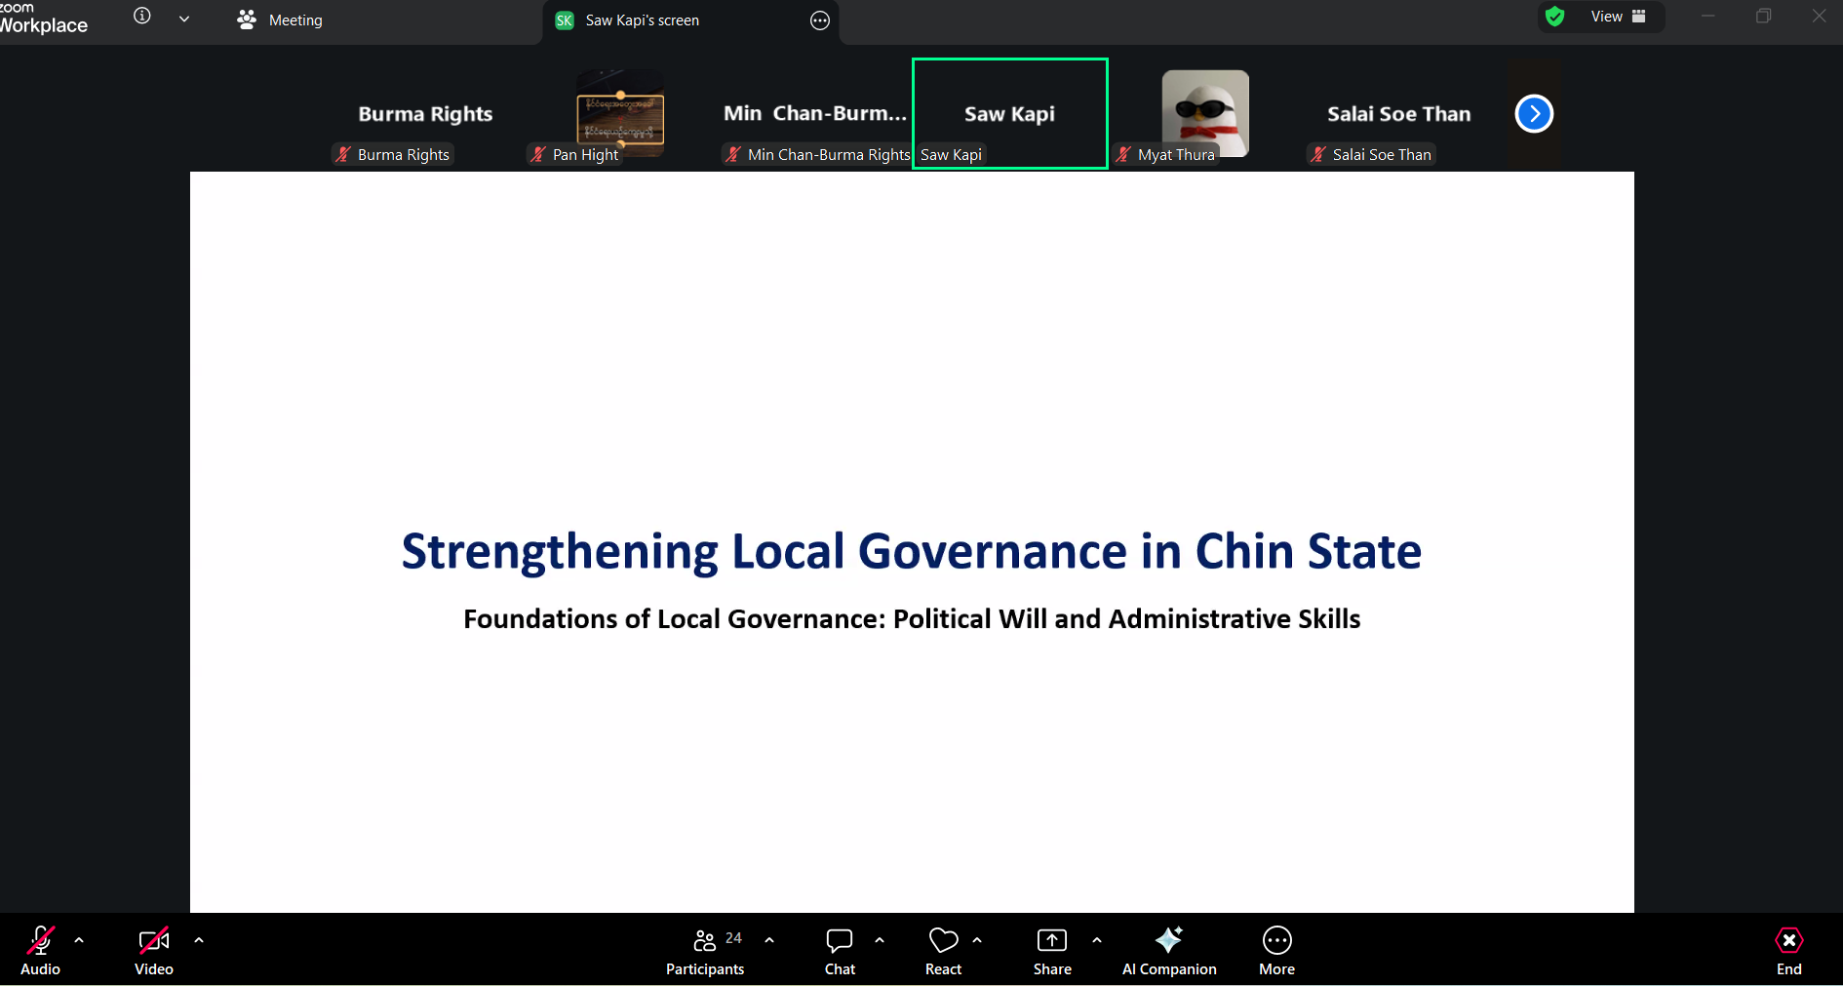Select Myat Thura participant thumbnail

pos(1205,114)
